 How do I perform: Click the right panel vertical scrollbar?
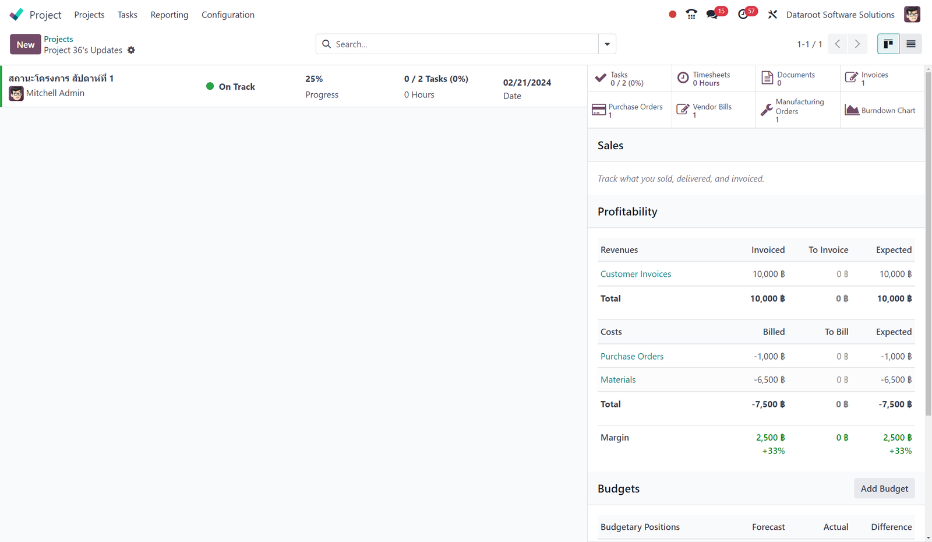[x=929, y=244]
